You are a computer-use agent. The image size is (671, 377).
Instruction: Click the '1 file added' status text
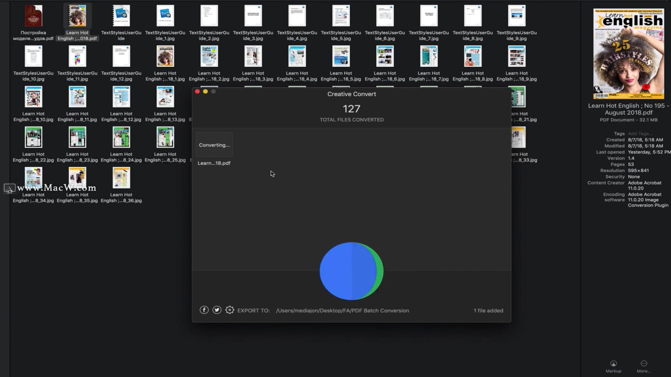[488, 311]
